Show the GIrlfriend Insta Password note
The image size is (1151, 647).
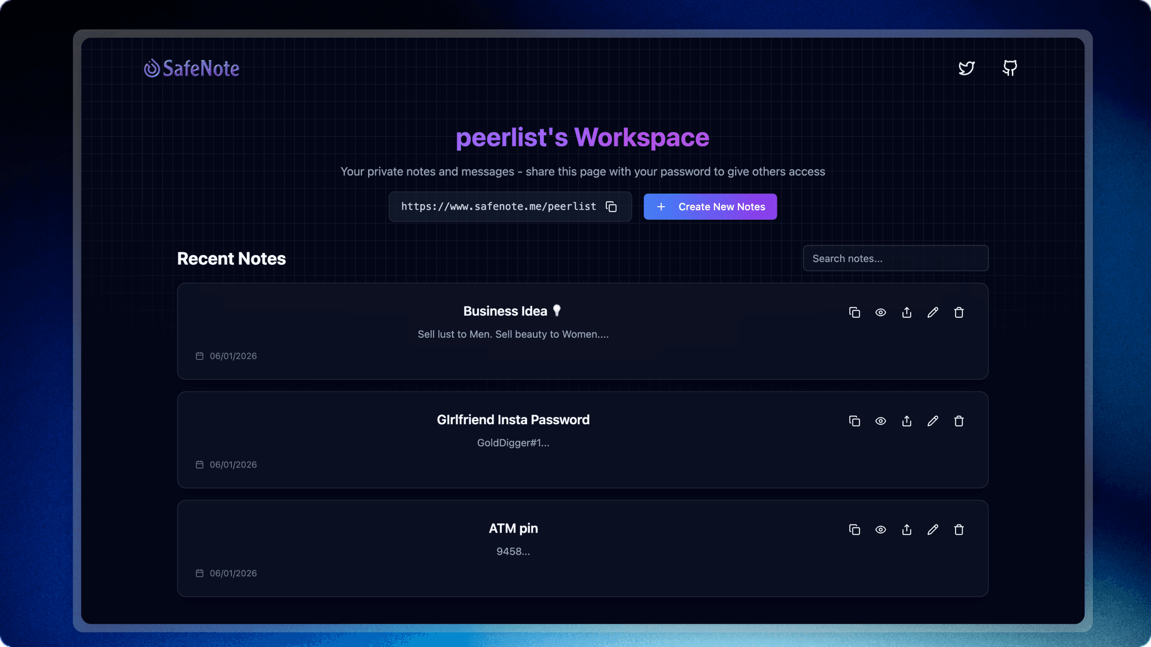[881, 421]
